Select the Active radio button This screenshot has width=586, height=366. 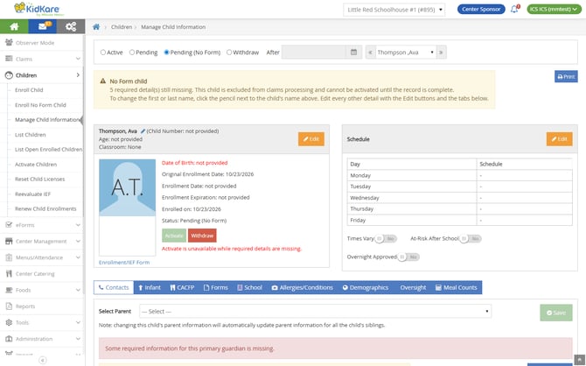(x=103, y=53)
